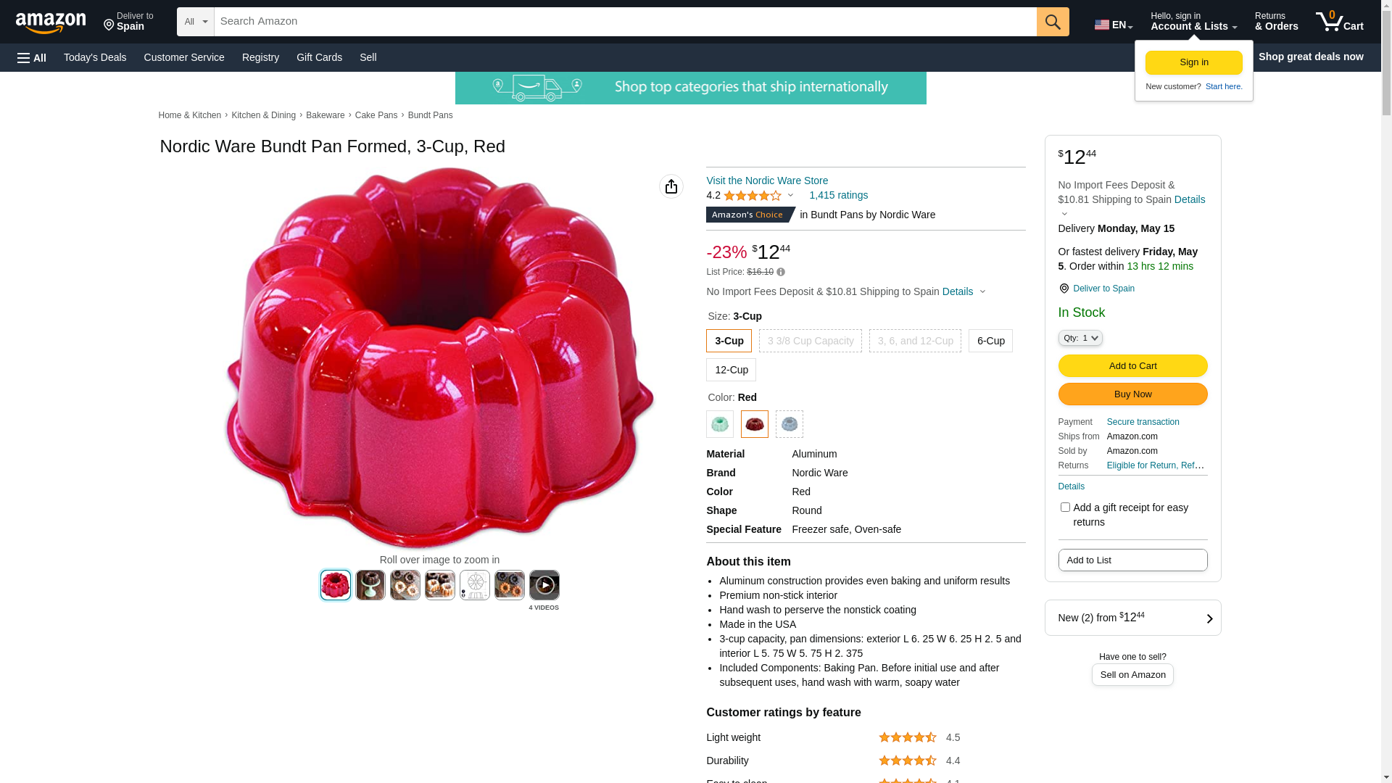Click the Add to Cart button
The height and width of the screenshot is (783, 1392).
pyautogui.click(x=1132, y=366)
